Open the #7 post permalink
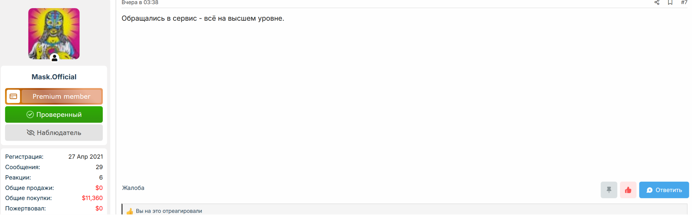 tap(684, 3)
